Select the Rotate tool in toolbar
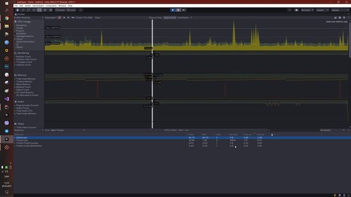351x197 pixels. [29, 10]
